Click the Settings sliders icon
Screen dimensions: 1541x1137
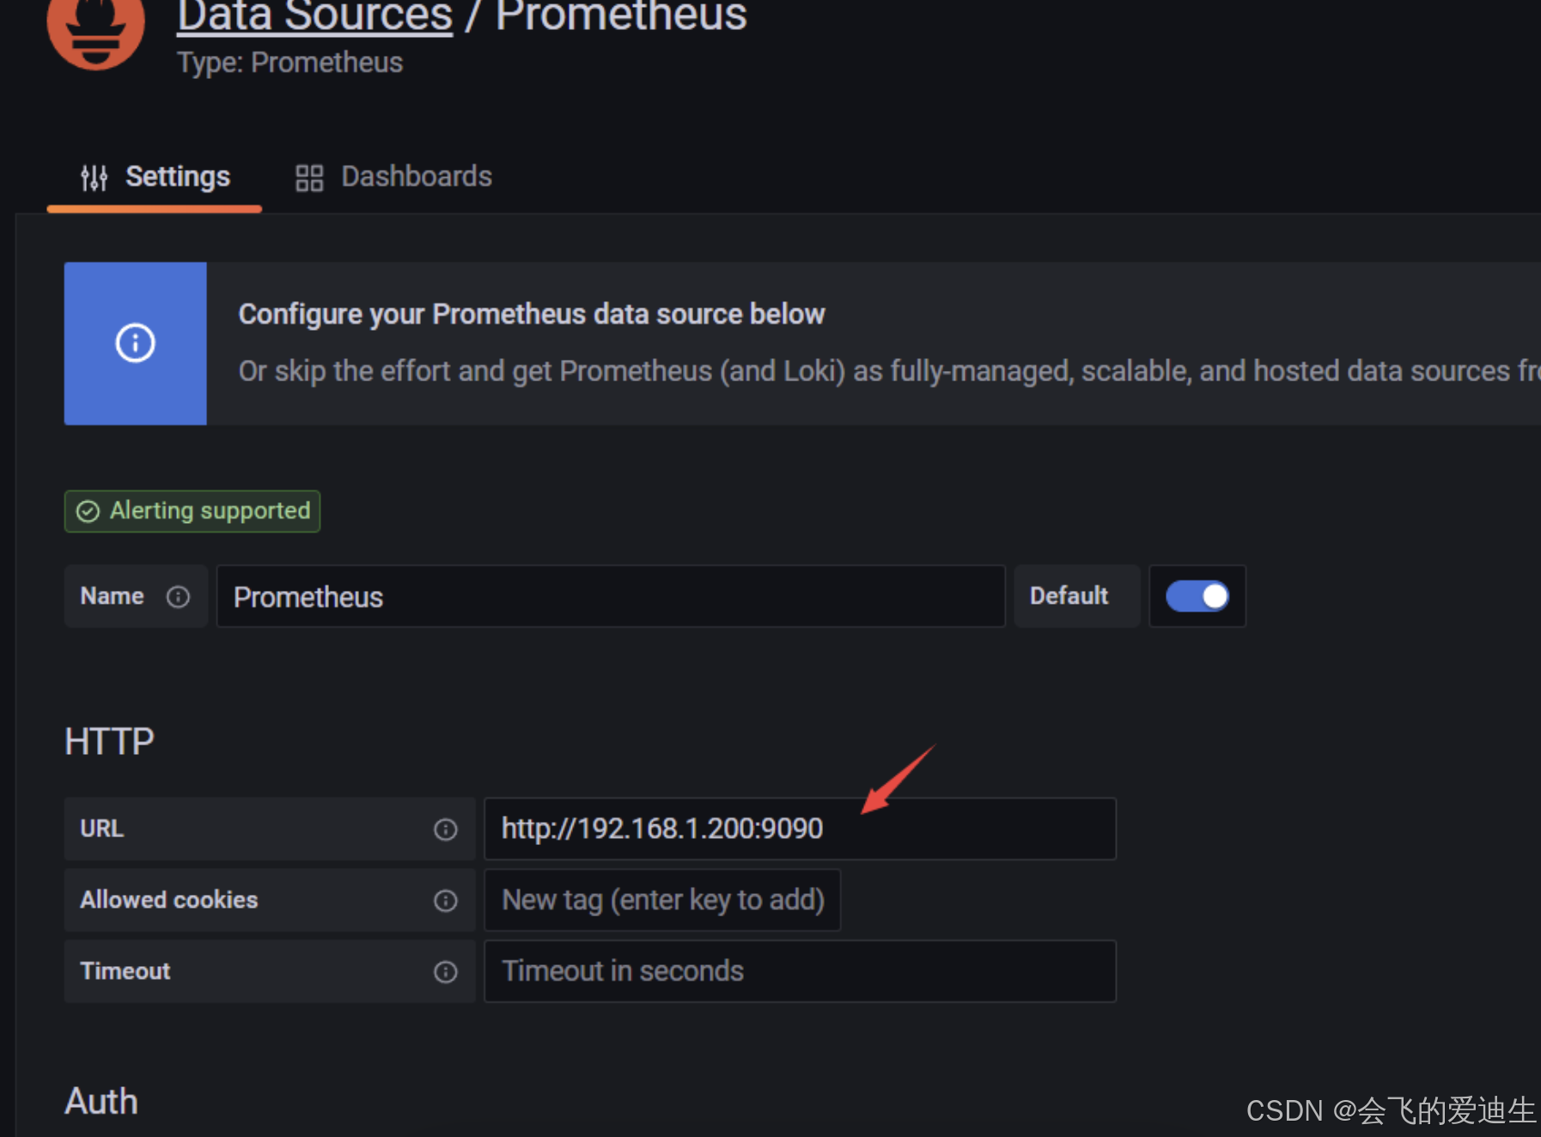(x=94, y=178)
